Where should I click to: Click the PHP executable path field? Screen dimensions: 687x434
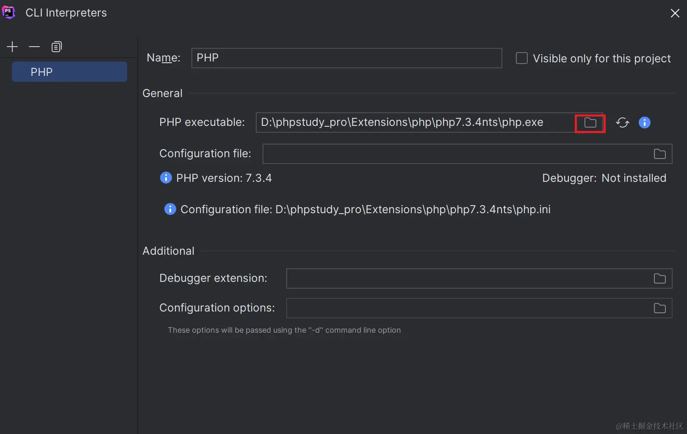point(415,123)
